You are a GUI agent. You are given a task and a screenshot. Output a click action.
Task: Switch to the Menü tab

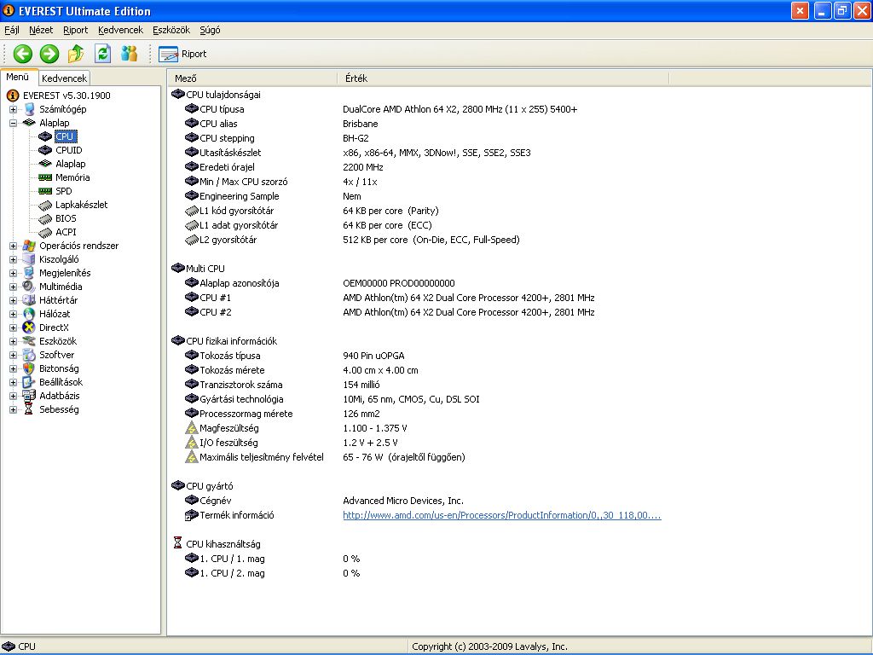[x=18, y=78]
